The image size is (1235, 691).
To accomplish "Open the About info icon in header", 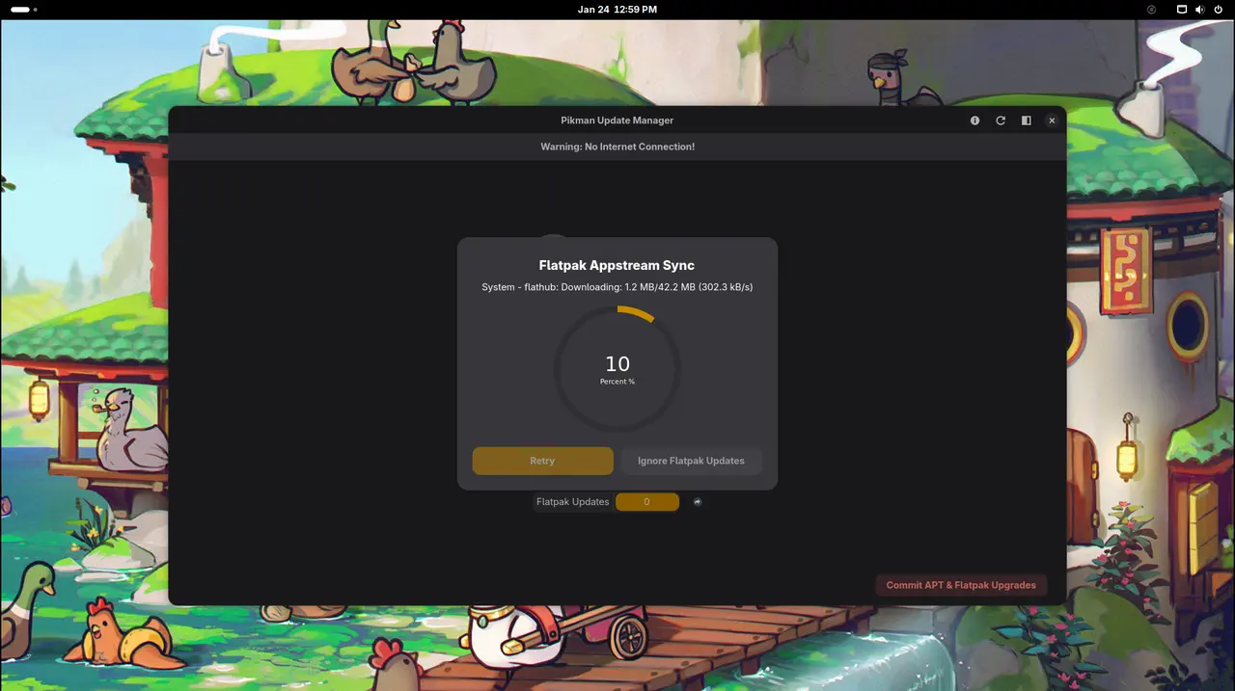I will click(x=974, y=120).
